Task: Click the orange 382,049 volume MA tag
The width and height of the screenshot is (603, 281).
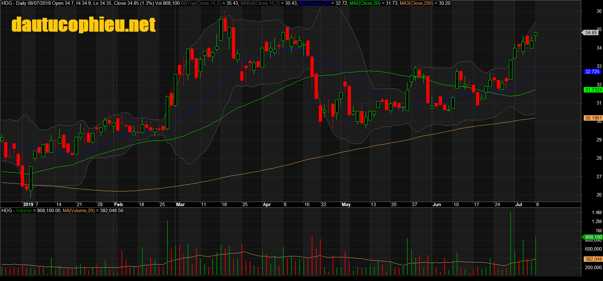Action: 593,259
